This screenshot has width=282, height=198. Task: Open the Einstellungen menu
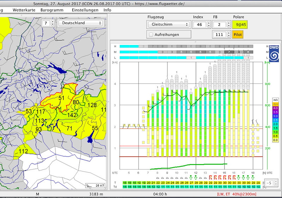[85, 10]
